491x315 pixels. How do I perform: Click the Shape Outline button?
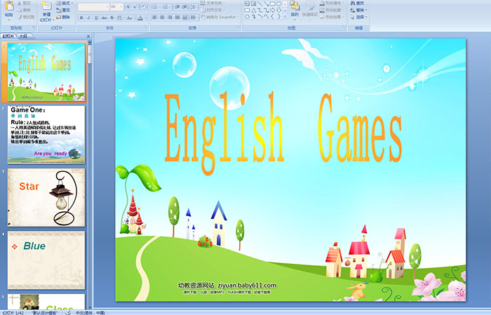[332, 10]
